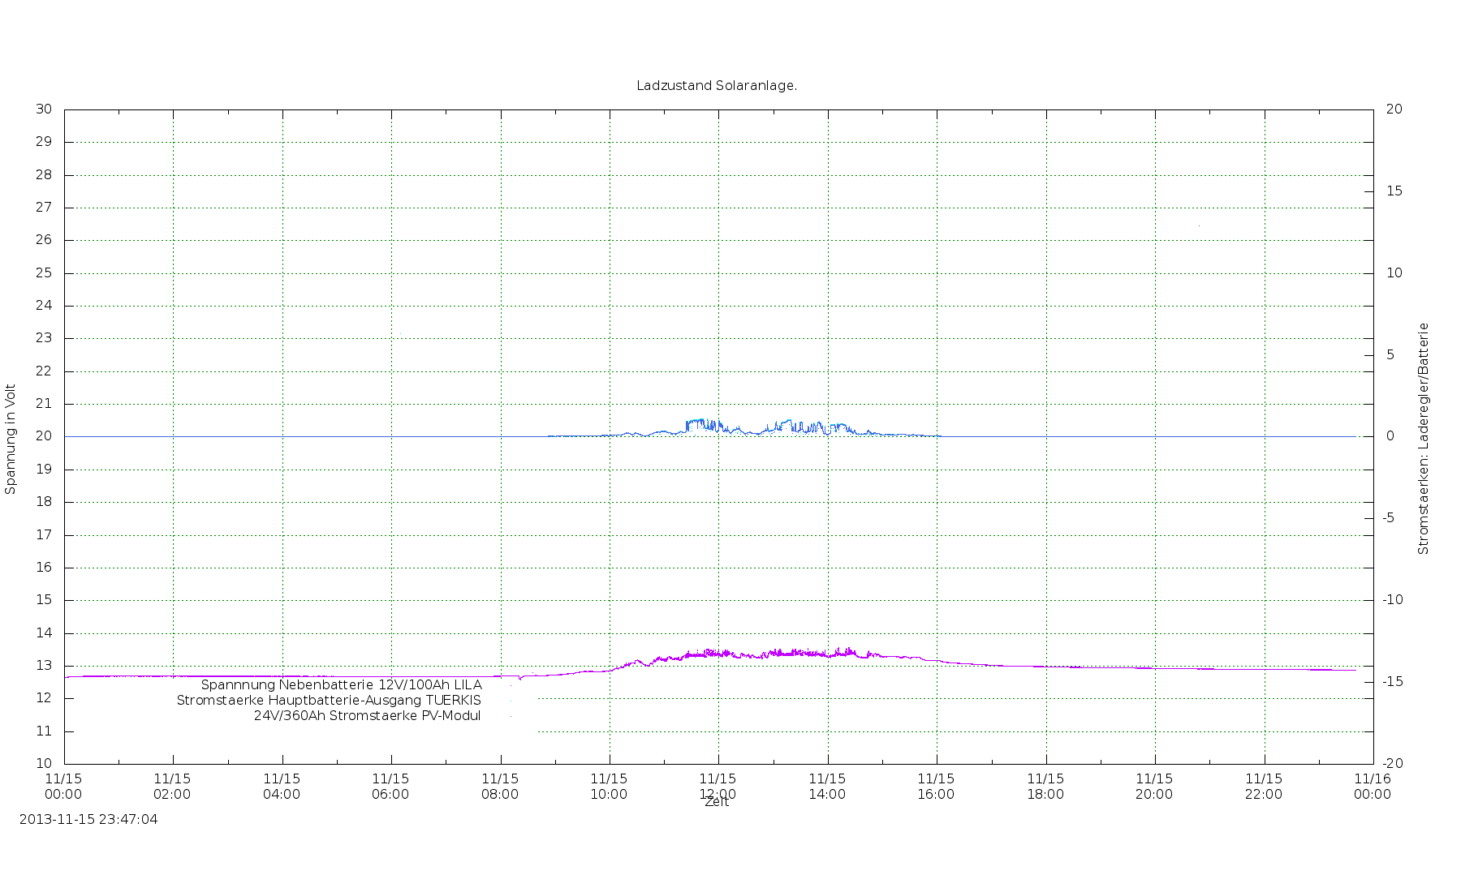Click the 11/16 00:00 time tick label
1461x892 pixels.
click(1373, 787)
